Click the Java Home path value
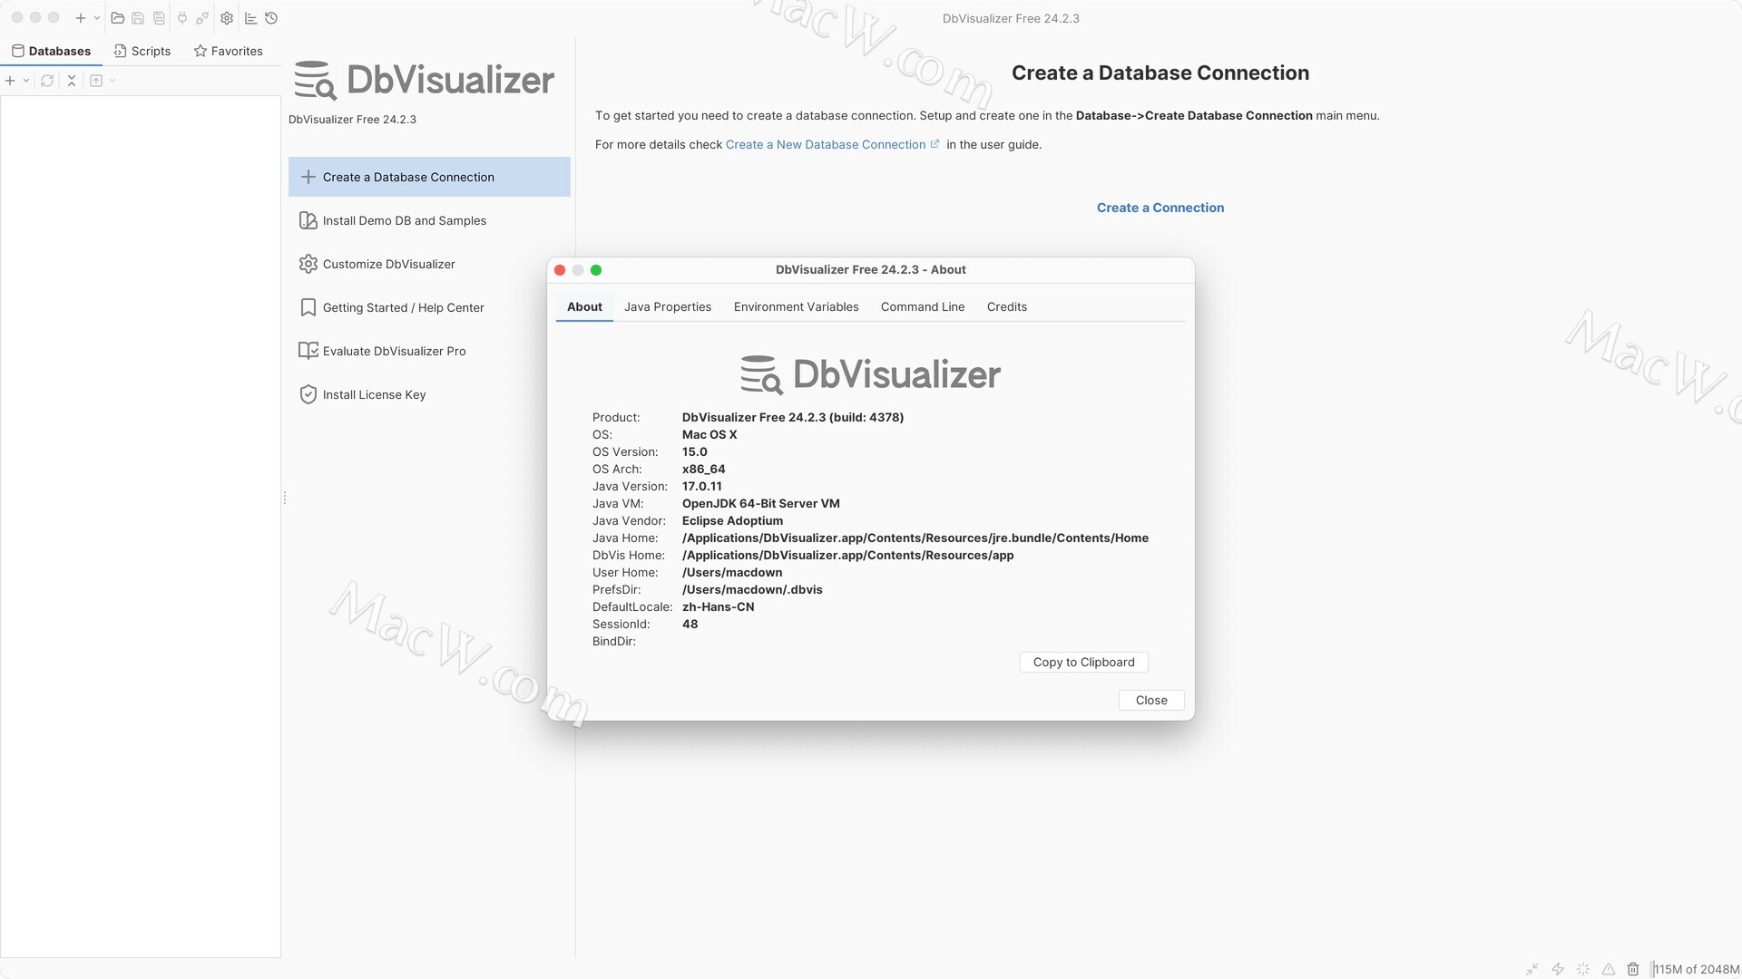Viewport: 1742px width, 979px height. point(915,538)
